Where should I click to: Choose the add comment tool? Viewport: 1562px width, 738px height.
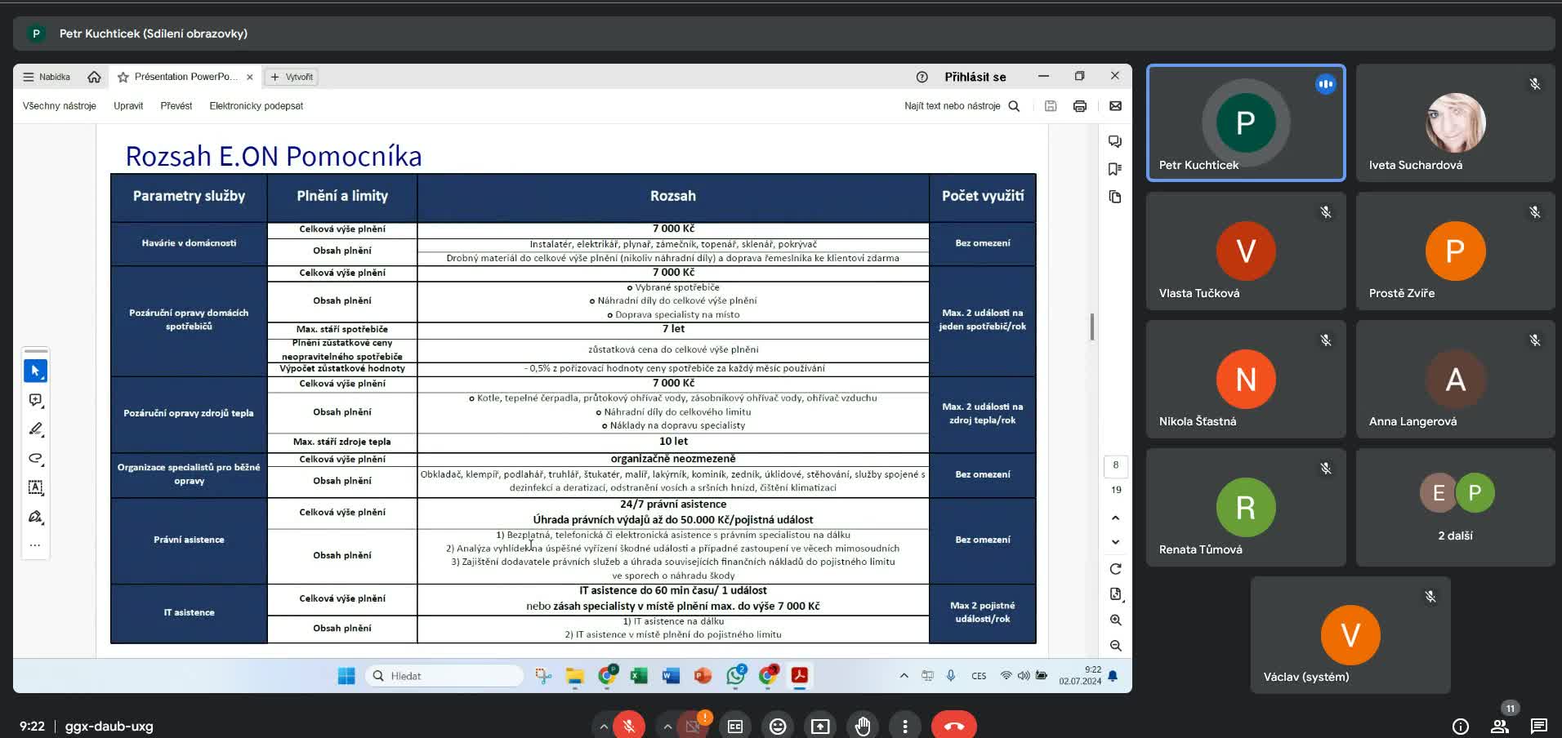[x=35, y=400]
